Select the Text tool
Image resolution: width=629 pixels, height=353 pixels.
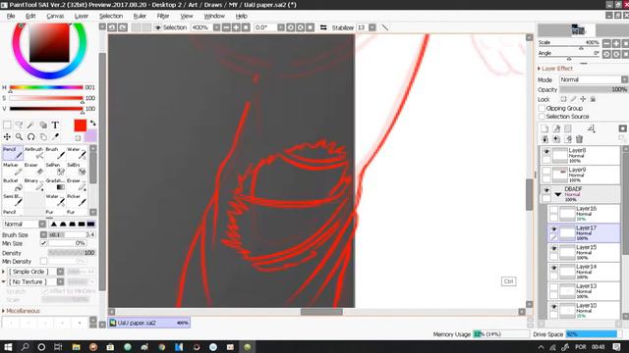pyautogui.click(x=55, y=125)
